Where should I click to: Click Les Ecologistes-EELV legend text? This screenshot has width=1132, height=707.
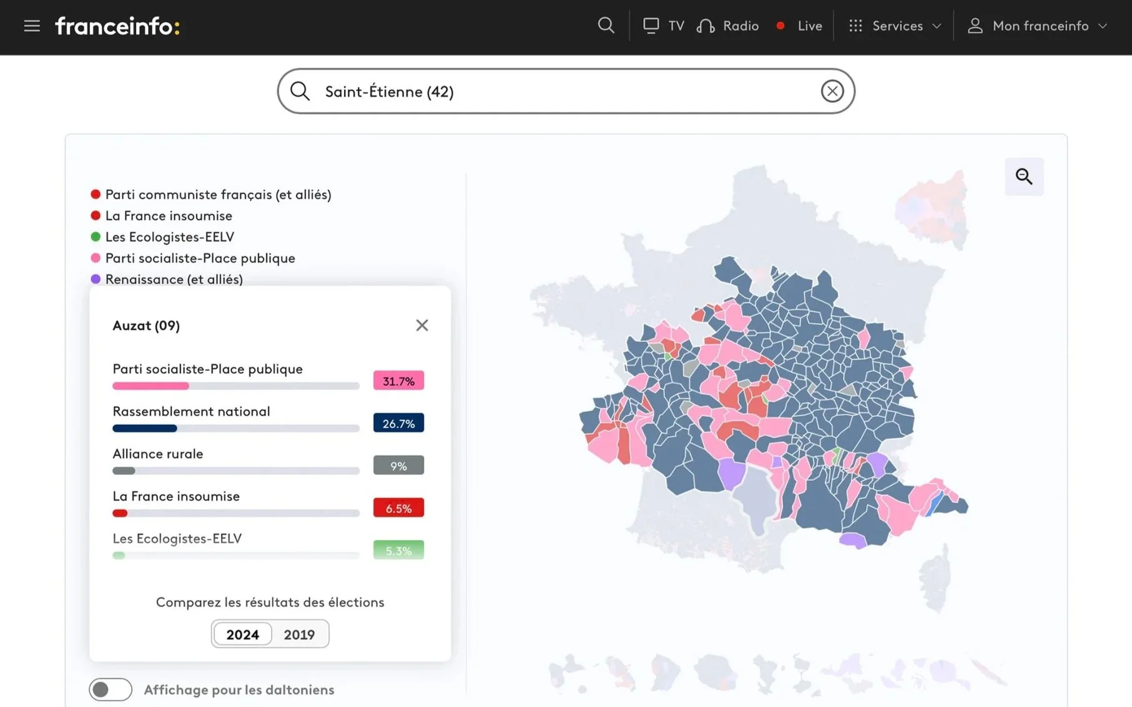click(170, 237)
